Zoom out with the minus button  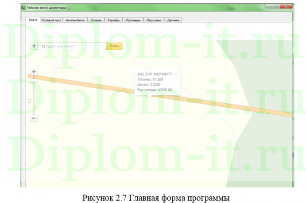point(34,118)
